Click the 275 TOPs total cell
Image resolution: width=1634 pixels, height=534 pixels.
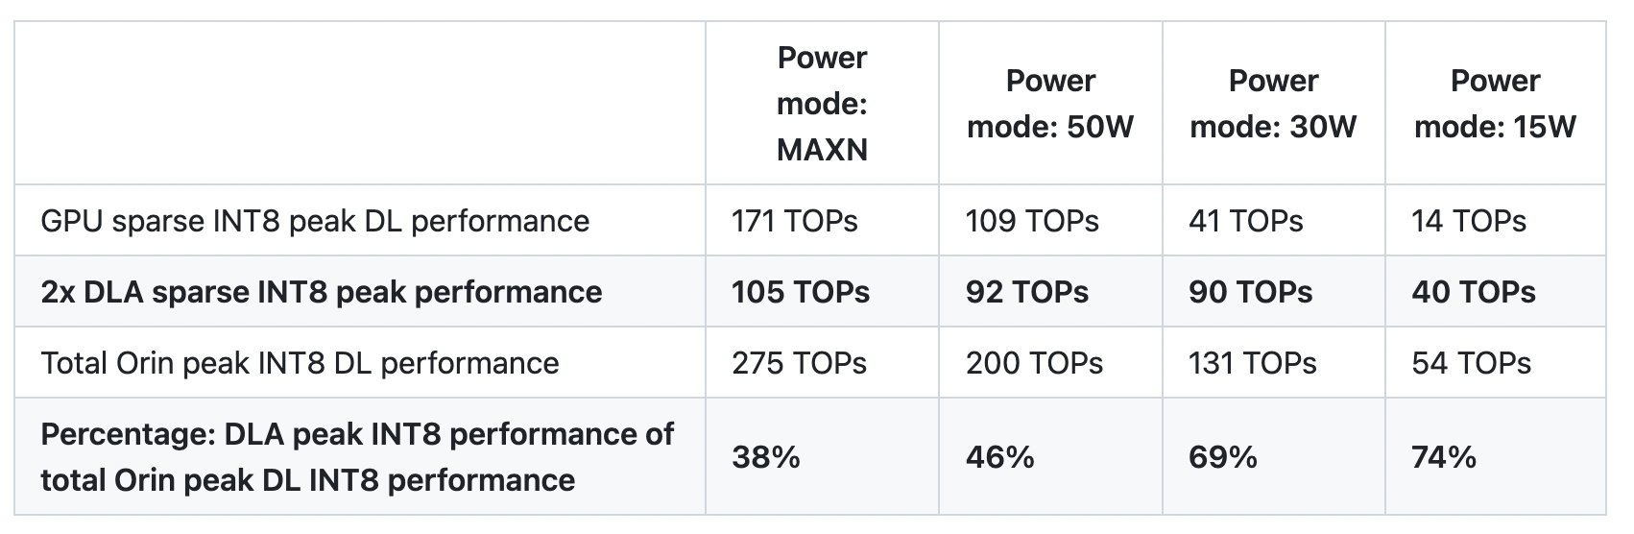click(x=799, y=363)
